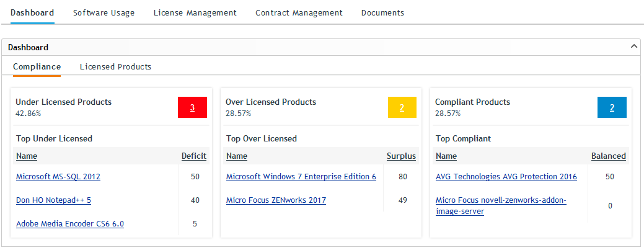Click the red Under Licensed count badge
644x250 pixels.
coord(192,107)
